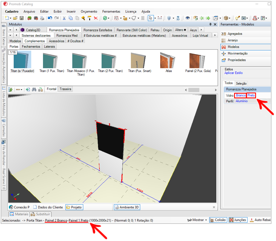Expand dropdown next to dollar icon
276x241 pixels.
108,18
